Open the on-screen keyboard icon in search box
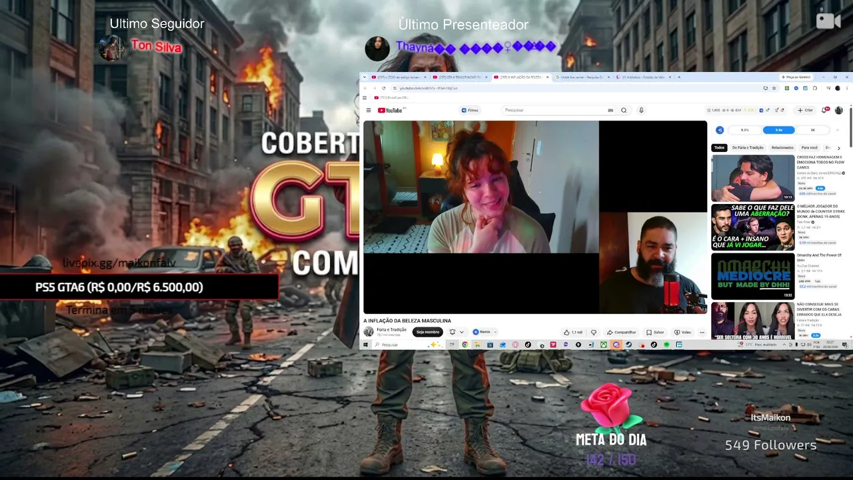Image resolution: width=853 pixels, height=480 pixels. coord(610,111)
